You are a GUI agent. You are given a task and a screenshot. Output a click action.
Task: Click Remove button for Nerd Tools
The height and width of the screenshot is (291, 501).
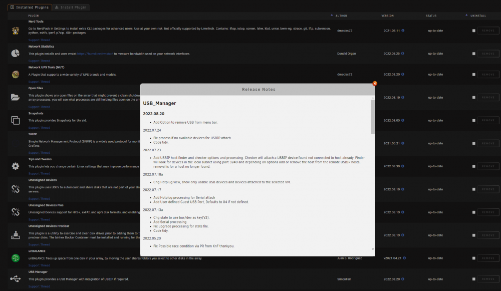pos(488,31)
